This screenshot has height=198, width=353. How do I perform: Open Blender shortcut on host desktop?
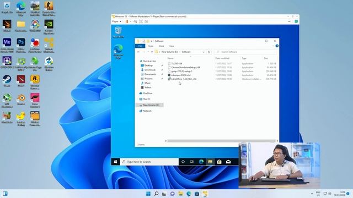pos(21,100)
